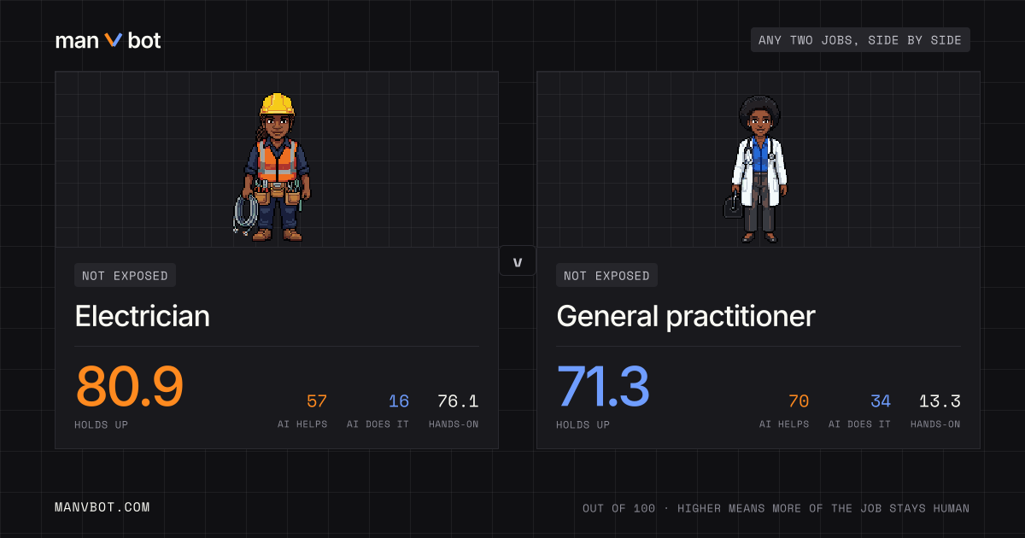Screen dimensions: 1025x538
Task: Click the 'Out of 100' footer note
Action: pyautogui.click(x=776, y=508)
